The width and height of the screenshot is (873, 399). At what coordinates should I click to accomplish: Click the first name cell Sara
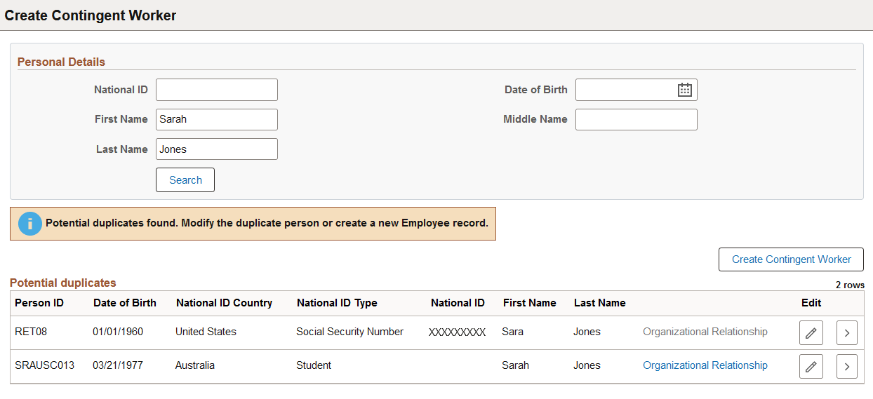(x=512, y=332)
